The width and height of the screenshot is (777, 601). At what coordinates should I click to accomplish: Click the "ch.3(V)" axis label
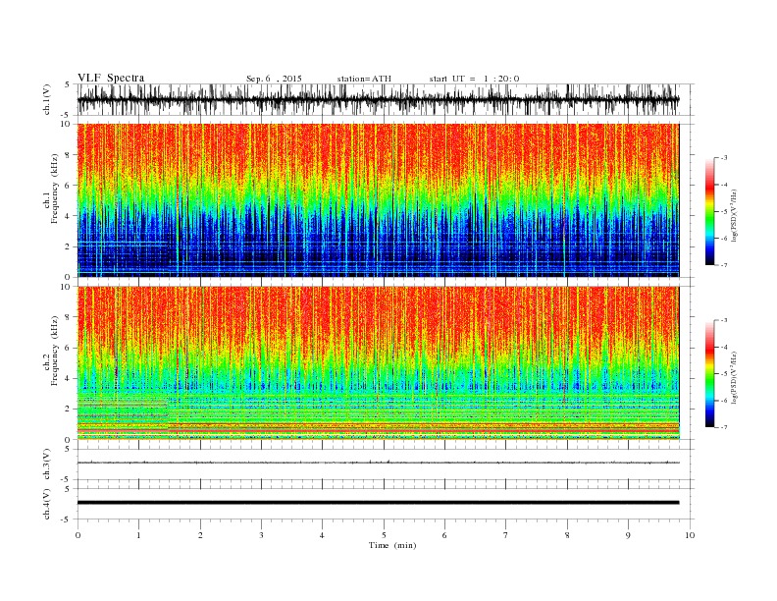pyautogui.click(x=47, y=464)
